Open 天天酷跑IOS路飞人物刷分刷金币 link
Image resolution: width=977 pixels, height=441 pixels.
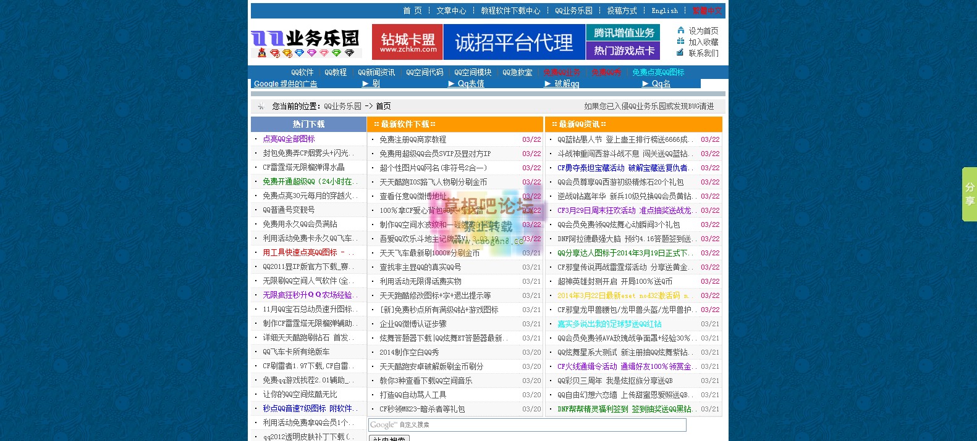(x=433, y=182)
